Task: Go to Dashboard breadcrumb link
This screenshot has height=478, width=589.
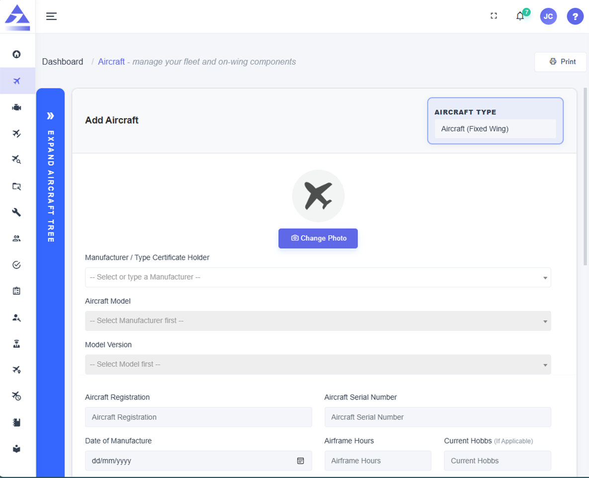Action: click(63, 62)
